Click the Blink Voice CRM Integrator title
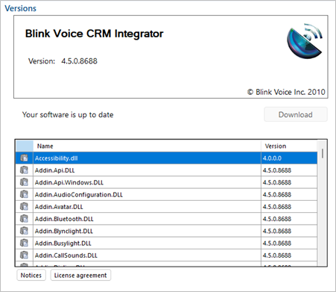This screenshot has width=336, height=292. point(94,34)
